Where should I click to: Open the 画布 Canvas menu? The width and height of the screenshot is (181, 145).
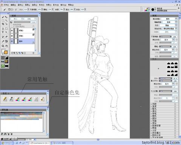coord(20,5)
